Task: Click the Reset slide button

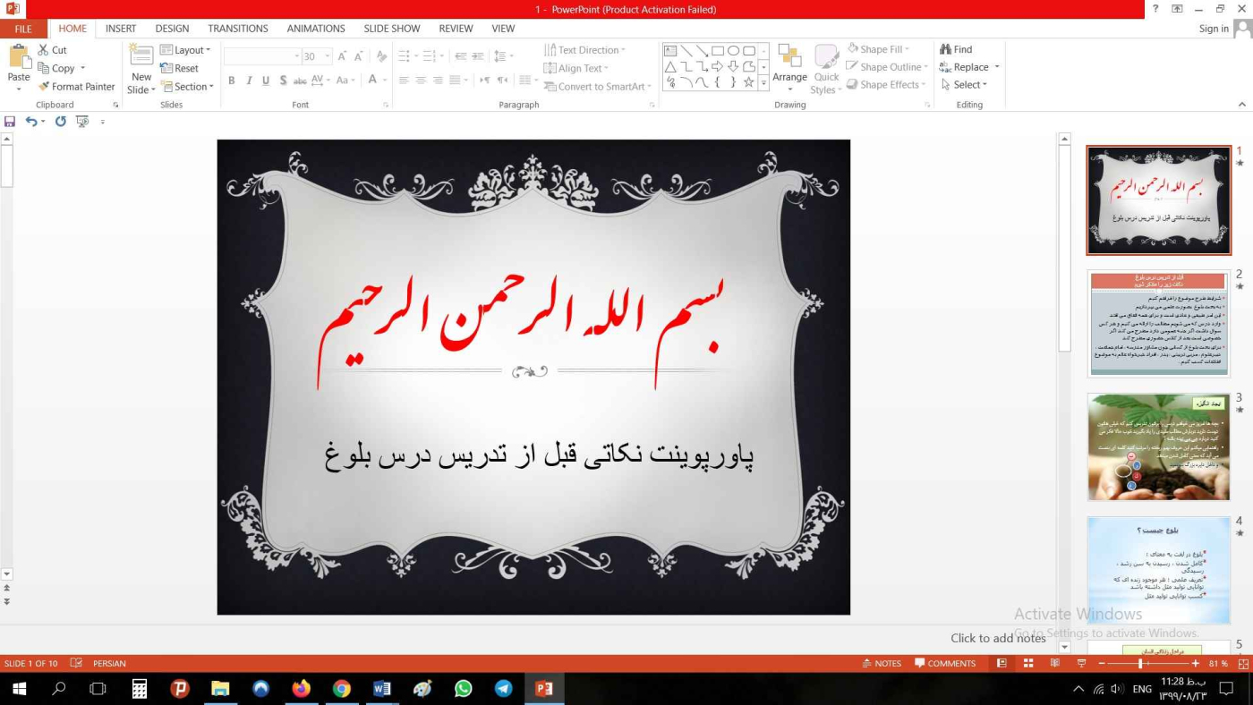Action: pos(180,68)
